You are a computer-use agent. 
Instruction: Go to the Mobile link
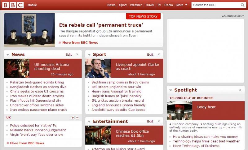click(x=32, y=5)
